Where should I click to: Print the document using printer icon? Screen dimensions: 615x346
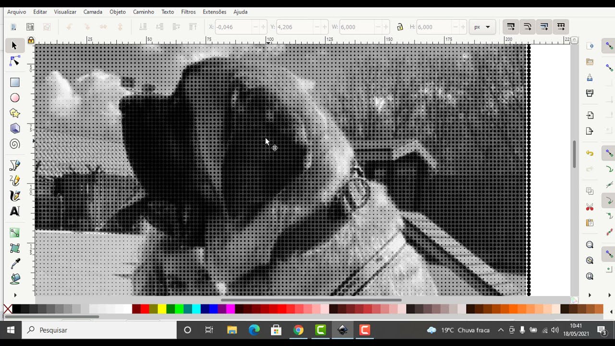[590, 93]
